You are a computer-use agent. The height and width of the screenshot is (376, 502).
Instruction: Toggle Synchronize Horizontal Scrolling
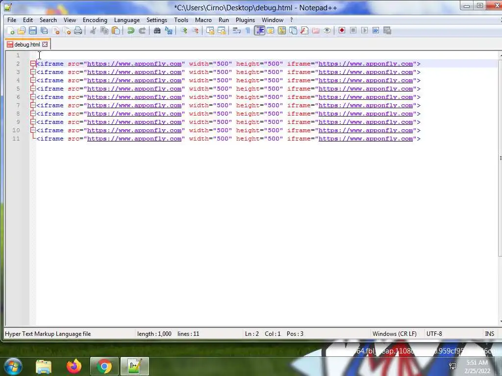(221, 31)
